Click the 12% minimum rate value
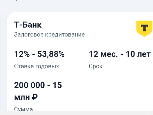Viewport: 153px width, 115px height. (x=22, y=54)
